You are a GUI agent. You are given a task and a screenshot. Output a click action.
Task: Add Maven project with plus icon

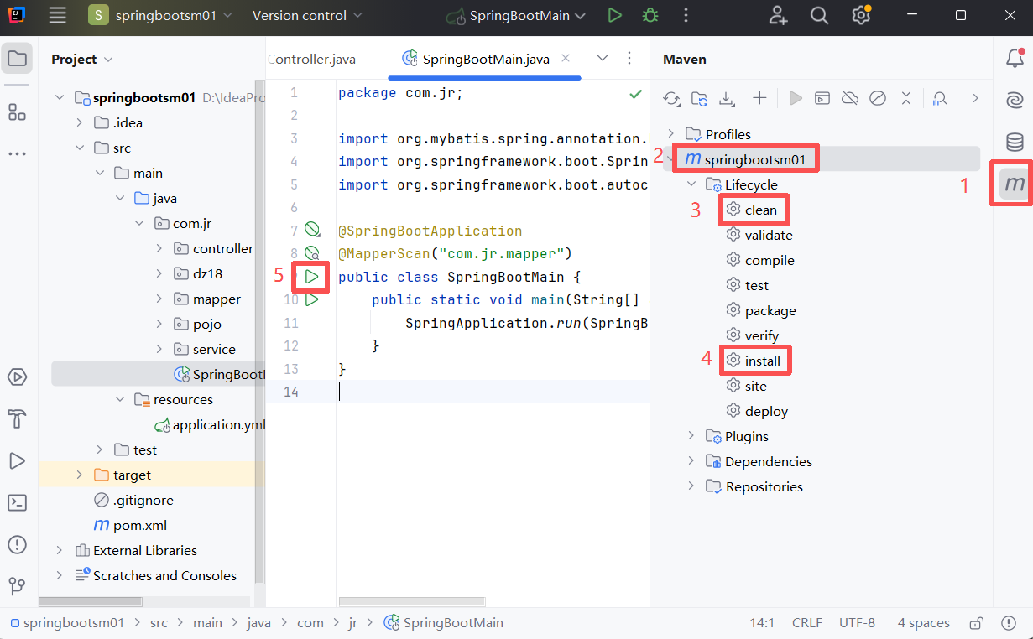tap(759, 99)
